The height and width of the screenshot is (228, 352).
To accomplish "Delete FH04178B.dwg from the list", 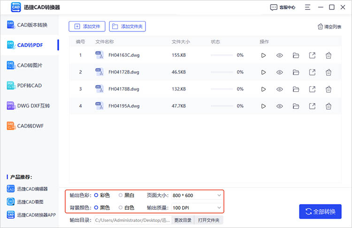I will click(x=329, y=89).
